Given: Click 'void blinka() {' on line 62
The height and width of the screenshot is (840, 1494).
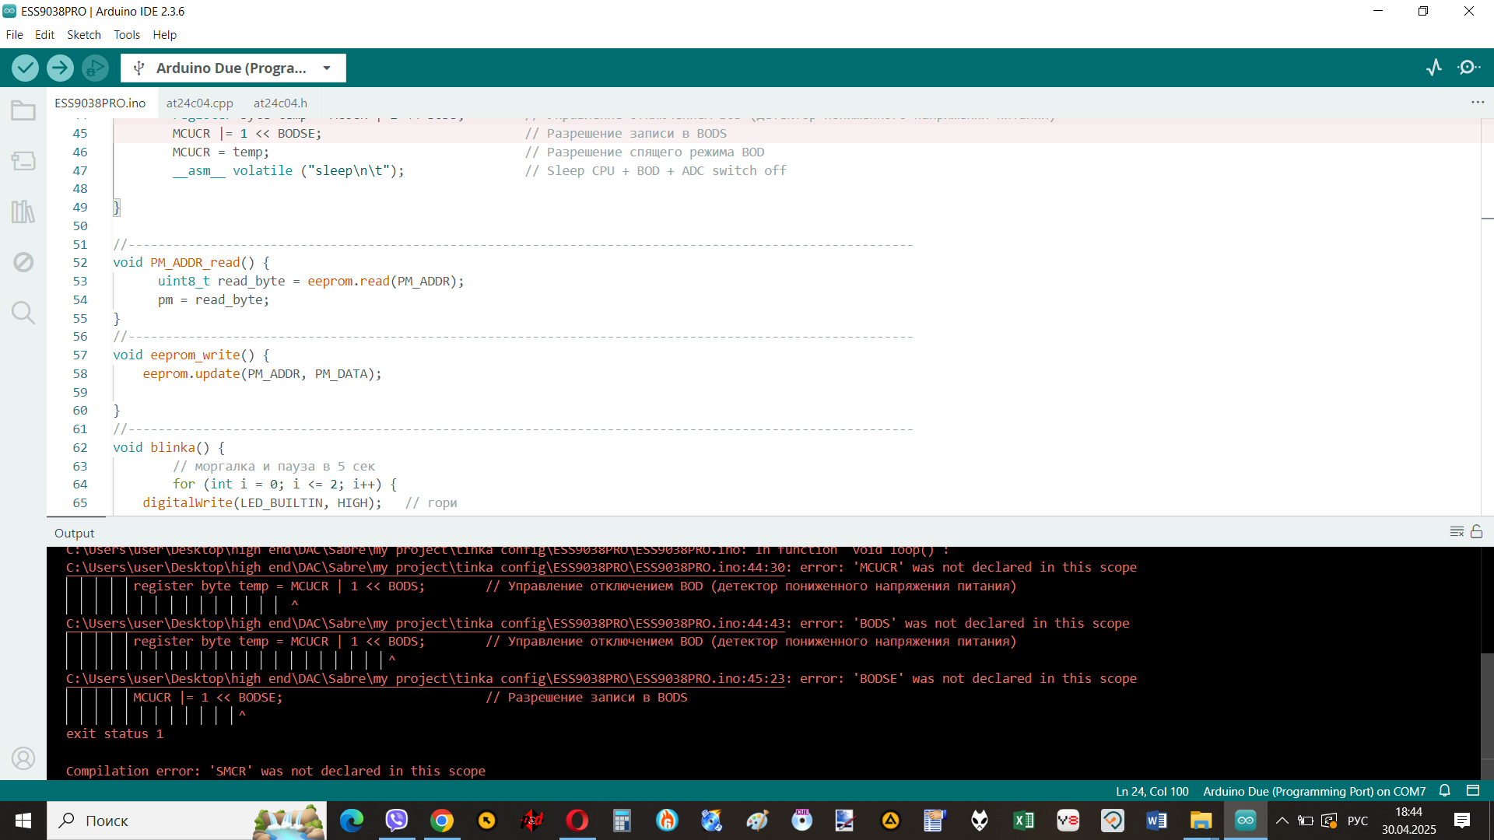Looking at the screenshot, I should (x=169, y=448).
